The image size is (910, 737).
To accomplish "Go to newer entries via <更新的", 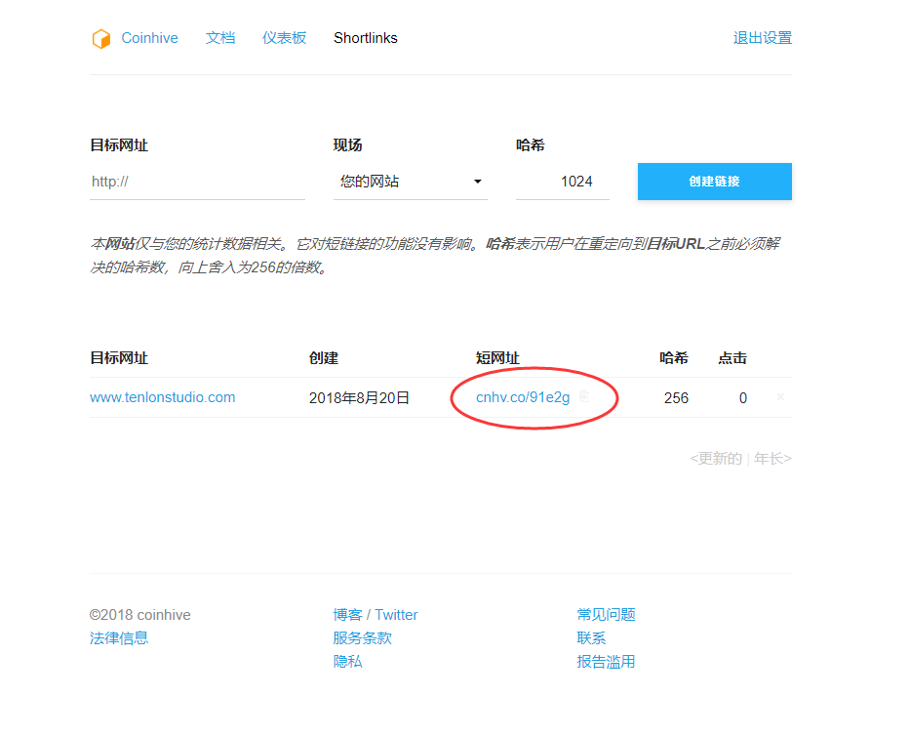I will coord(716,458).
